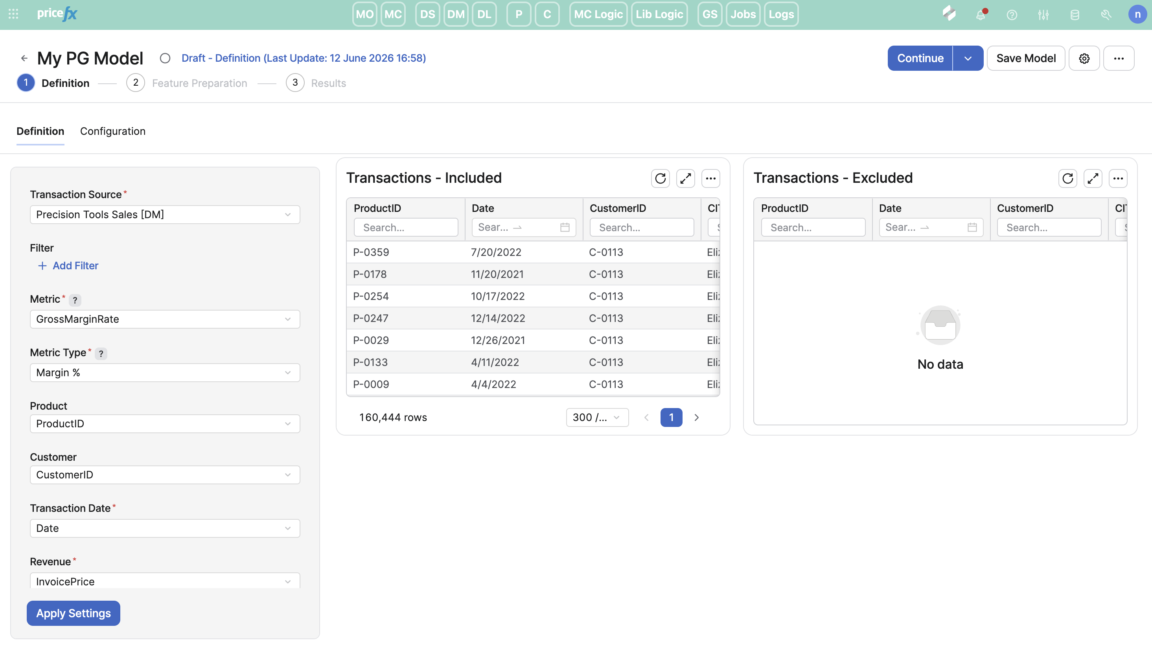Viewport: 1152px width, 651px height.
Task: Open more options for Transactions - Included
Action: point(710,178)
